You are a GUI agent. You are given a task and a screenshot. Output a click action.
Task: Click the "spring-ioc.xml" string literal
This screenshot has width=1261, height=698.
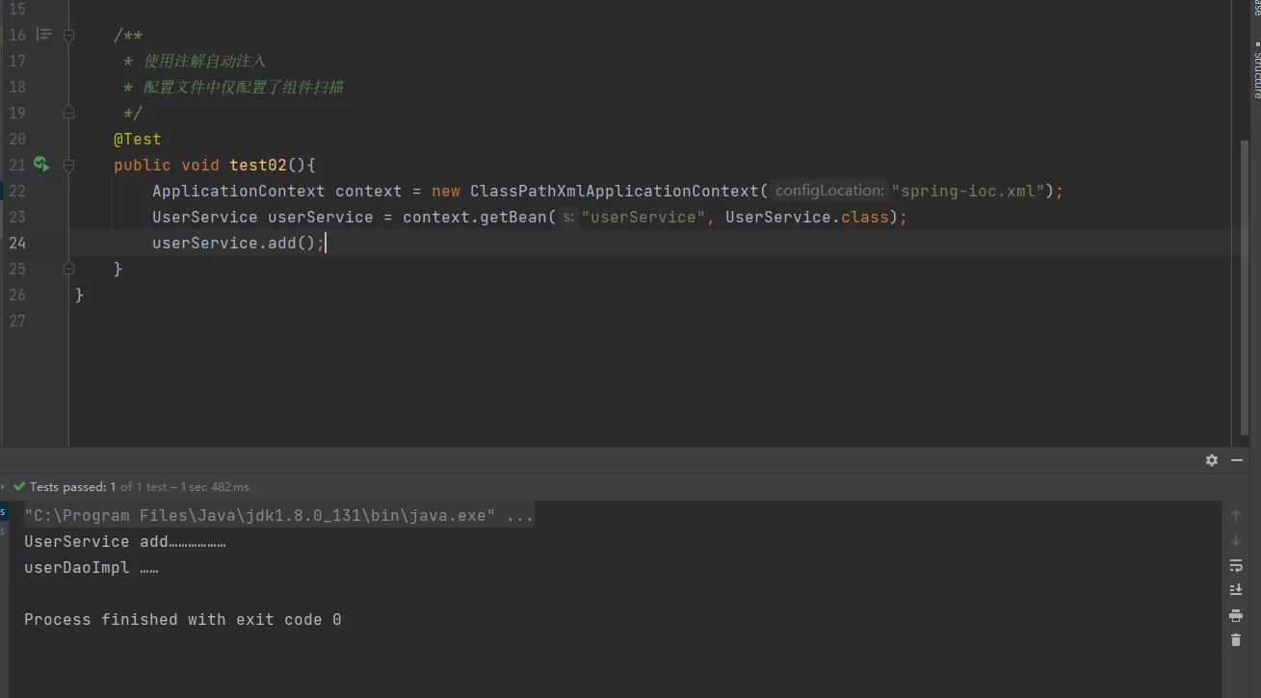[x=968, y=191]
